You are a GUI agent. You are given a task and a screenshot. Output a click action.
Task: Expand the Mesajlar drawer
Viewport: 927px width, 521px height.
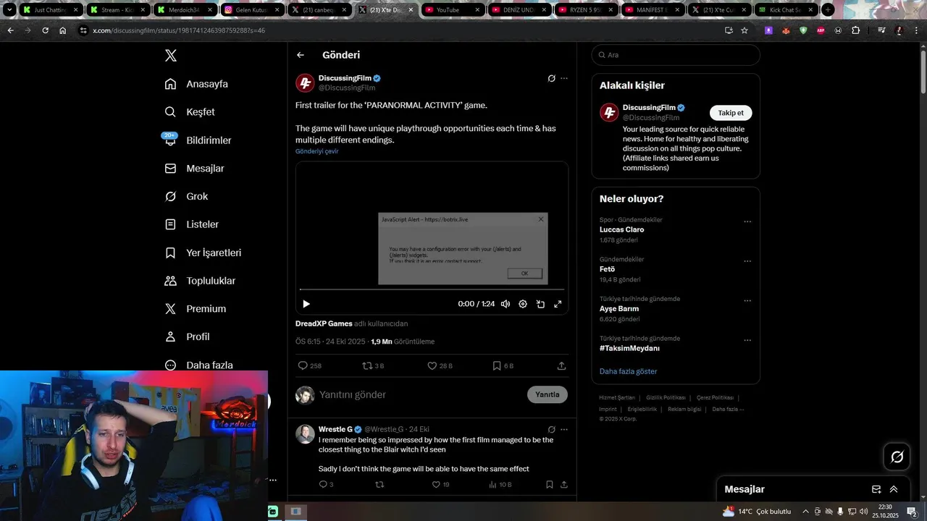[x=894, y=489]
